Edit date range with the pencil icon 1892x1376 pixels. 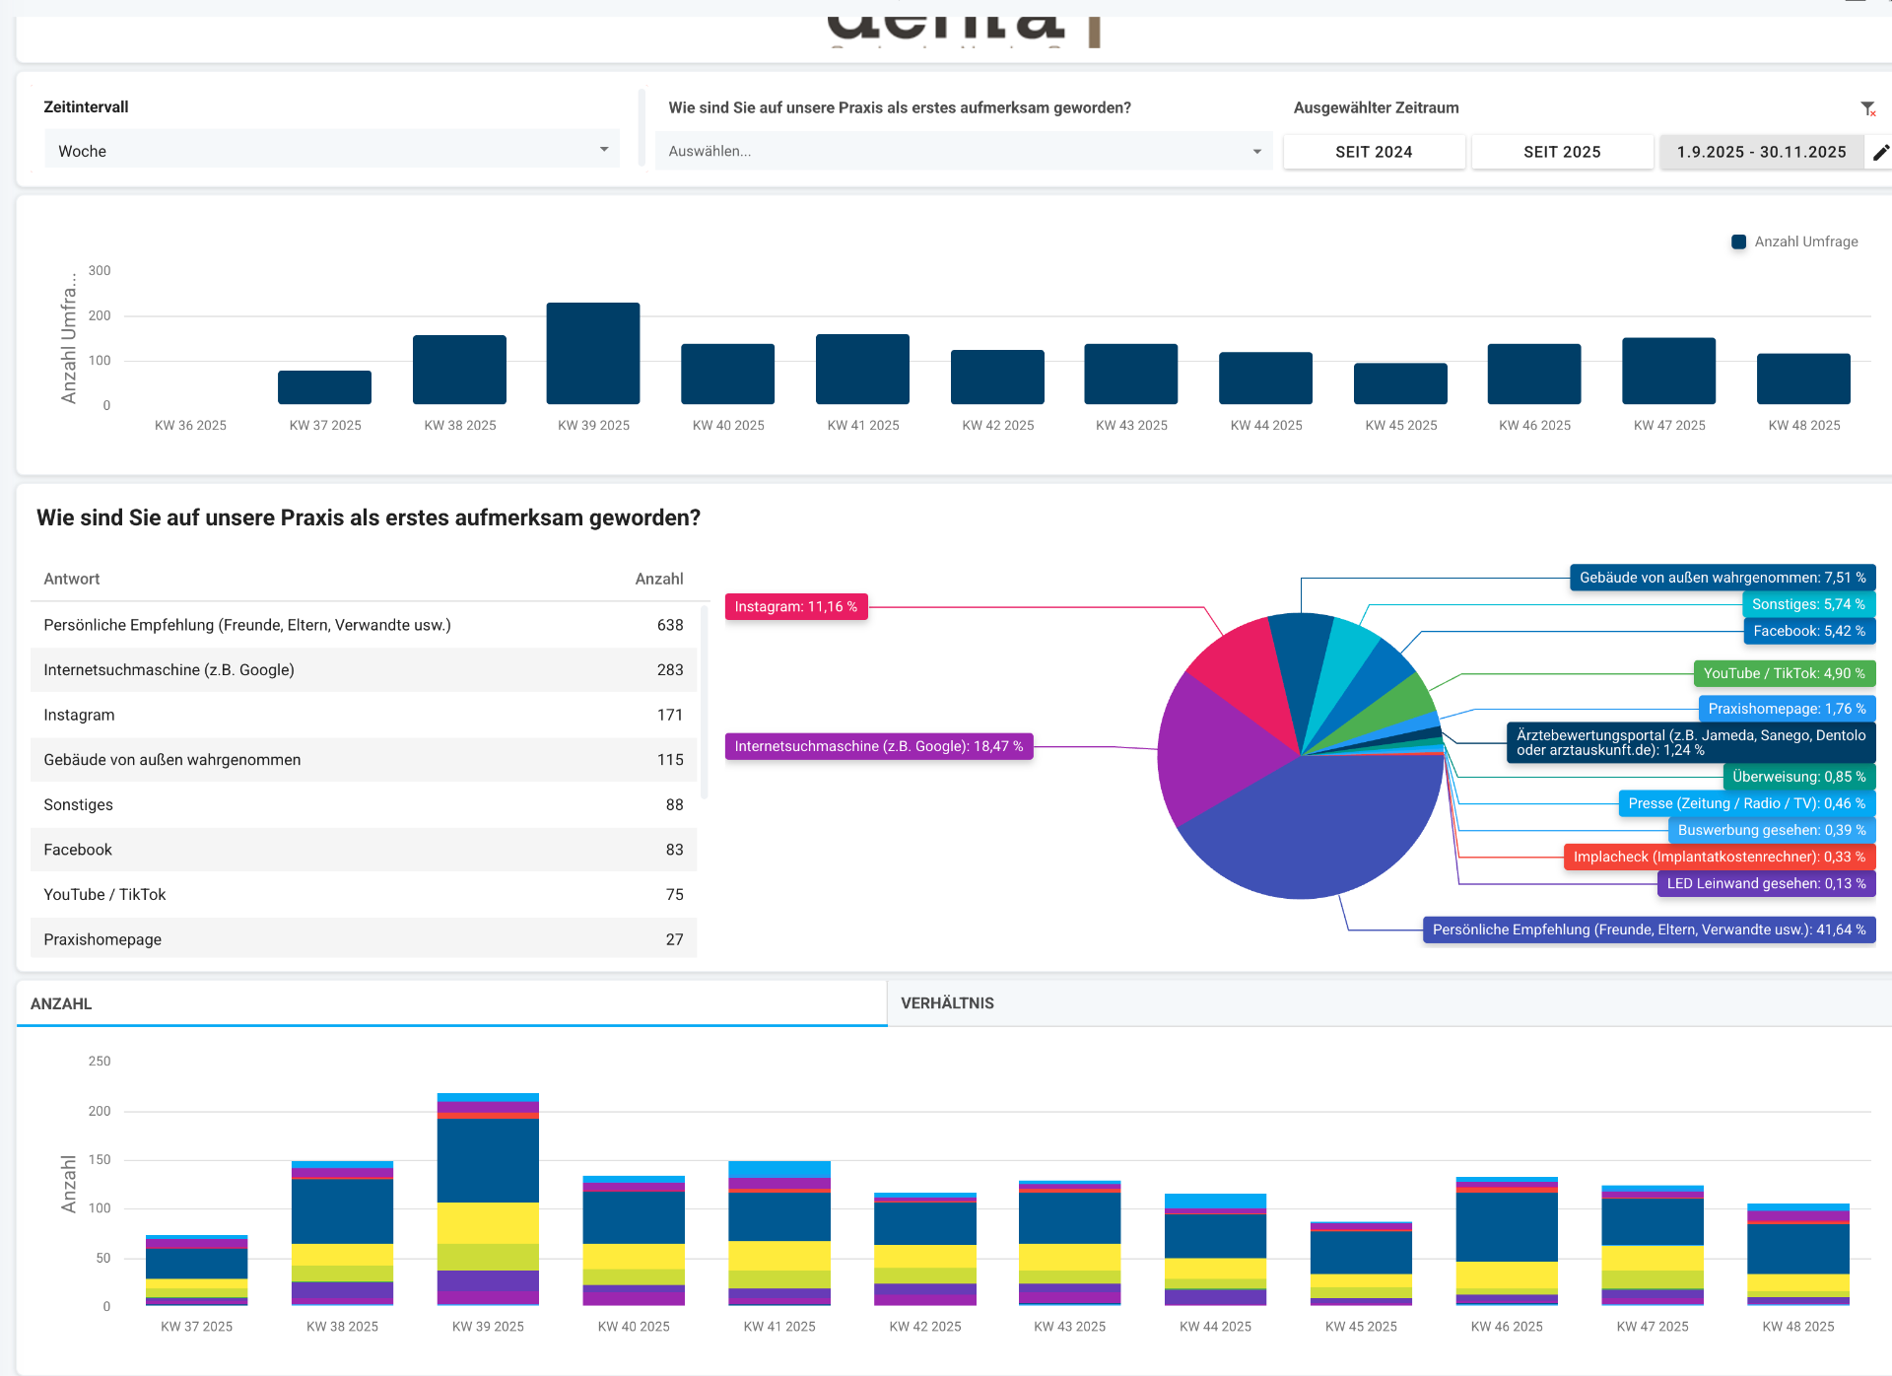coord(1880,152)
